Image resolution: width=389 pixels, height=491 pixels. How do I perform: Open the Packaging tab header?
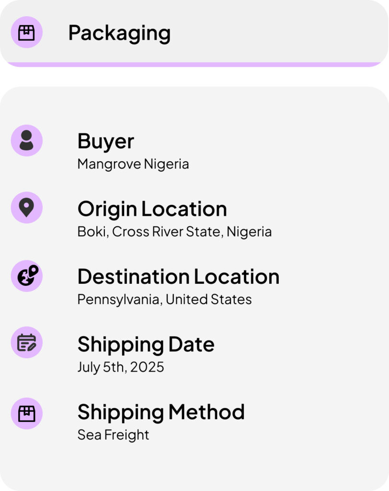coord(194,33)
